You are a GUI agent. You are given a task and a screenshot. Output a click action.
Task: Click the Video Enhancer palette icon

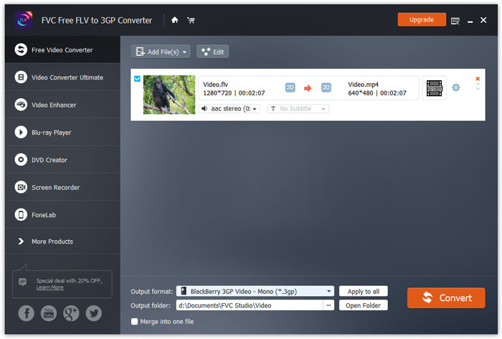pos(21,105)
